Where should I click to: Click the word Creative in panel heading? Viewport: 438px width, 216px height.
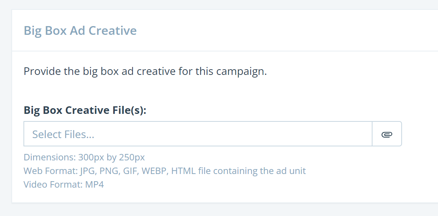tap(112, 30)
